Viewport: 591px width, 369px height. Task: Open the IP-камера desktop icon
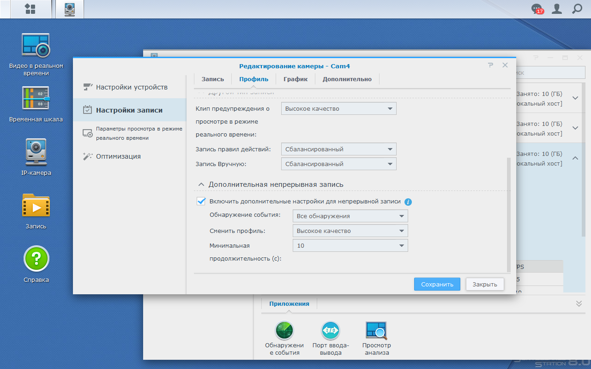click(x=36, y=157)
